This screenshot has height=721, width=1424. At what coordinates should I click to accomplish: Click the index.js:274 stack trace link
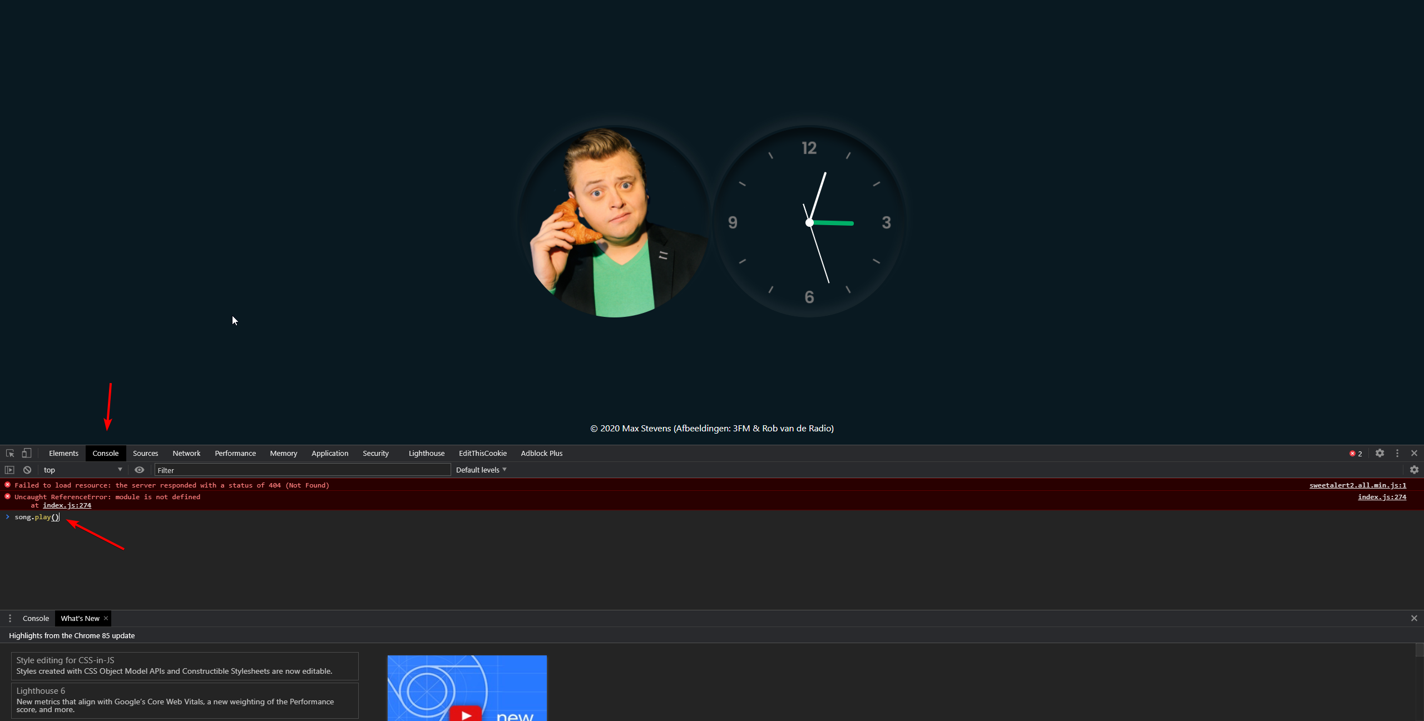click(67, 505)
